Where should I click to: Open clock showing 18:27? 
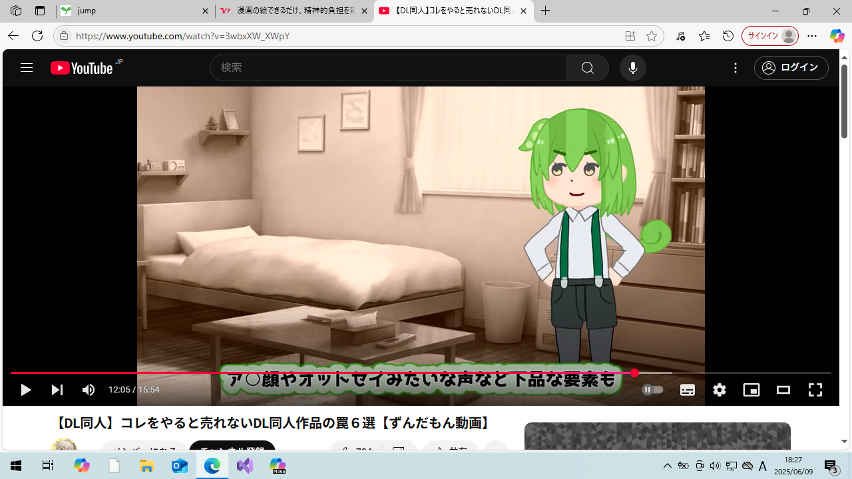[x=793, y=466]
